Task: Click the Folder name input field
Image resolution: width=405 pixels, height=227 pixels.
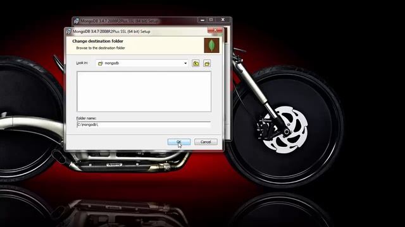Action: point(144,125)
